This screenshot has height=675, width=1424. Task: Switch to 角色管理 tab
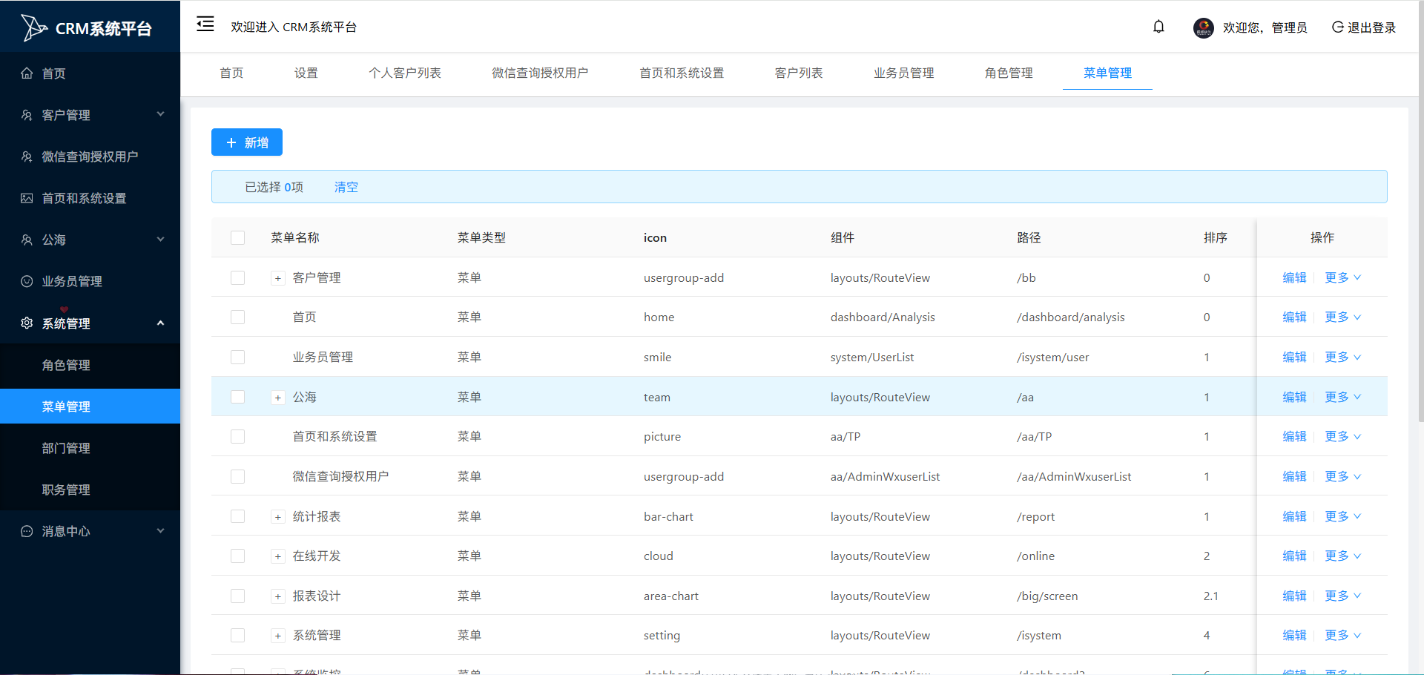(1009, 73)
